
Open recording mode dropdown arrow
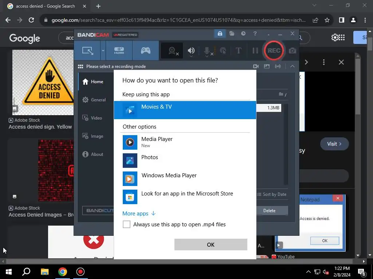point(103,50)
